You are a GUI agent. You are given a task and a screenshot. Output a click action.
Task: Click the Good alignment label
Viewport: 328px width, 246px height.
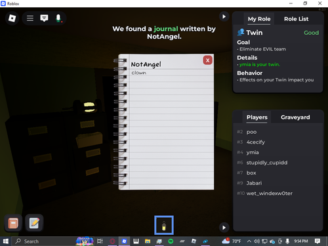point(312,33)
